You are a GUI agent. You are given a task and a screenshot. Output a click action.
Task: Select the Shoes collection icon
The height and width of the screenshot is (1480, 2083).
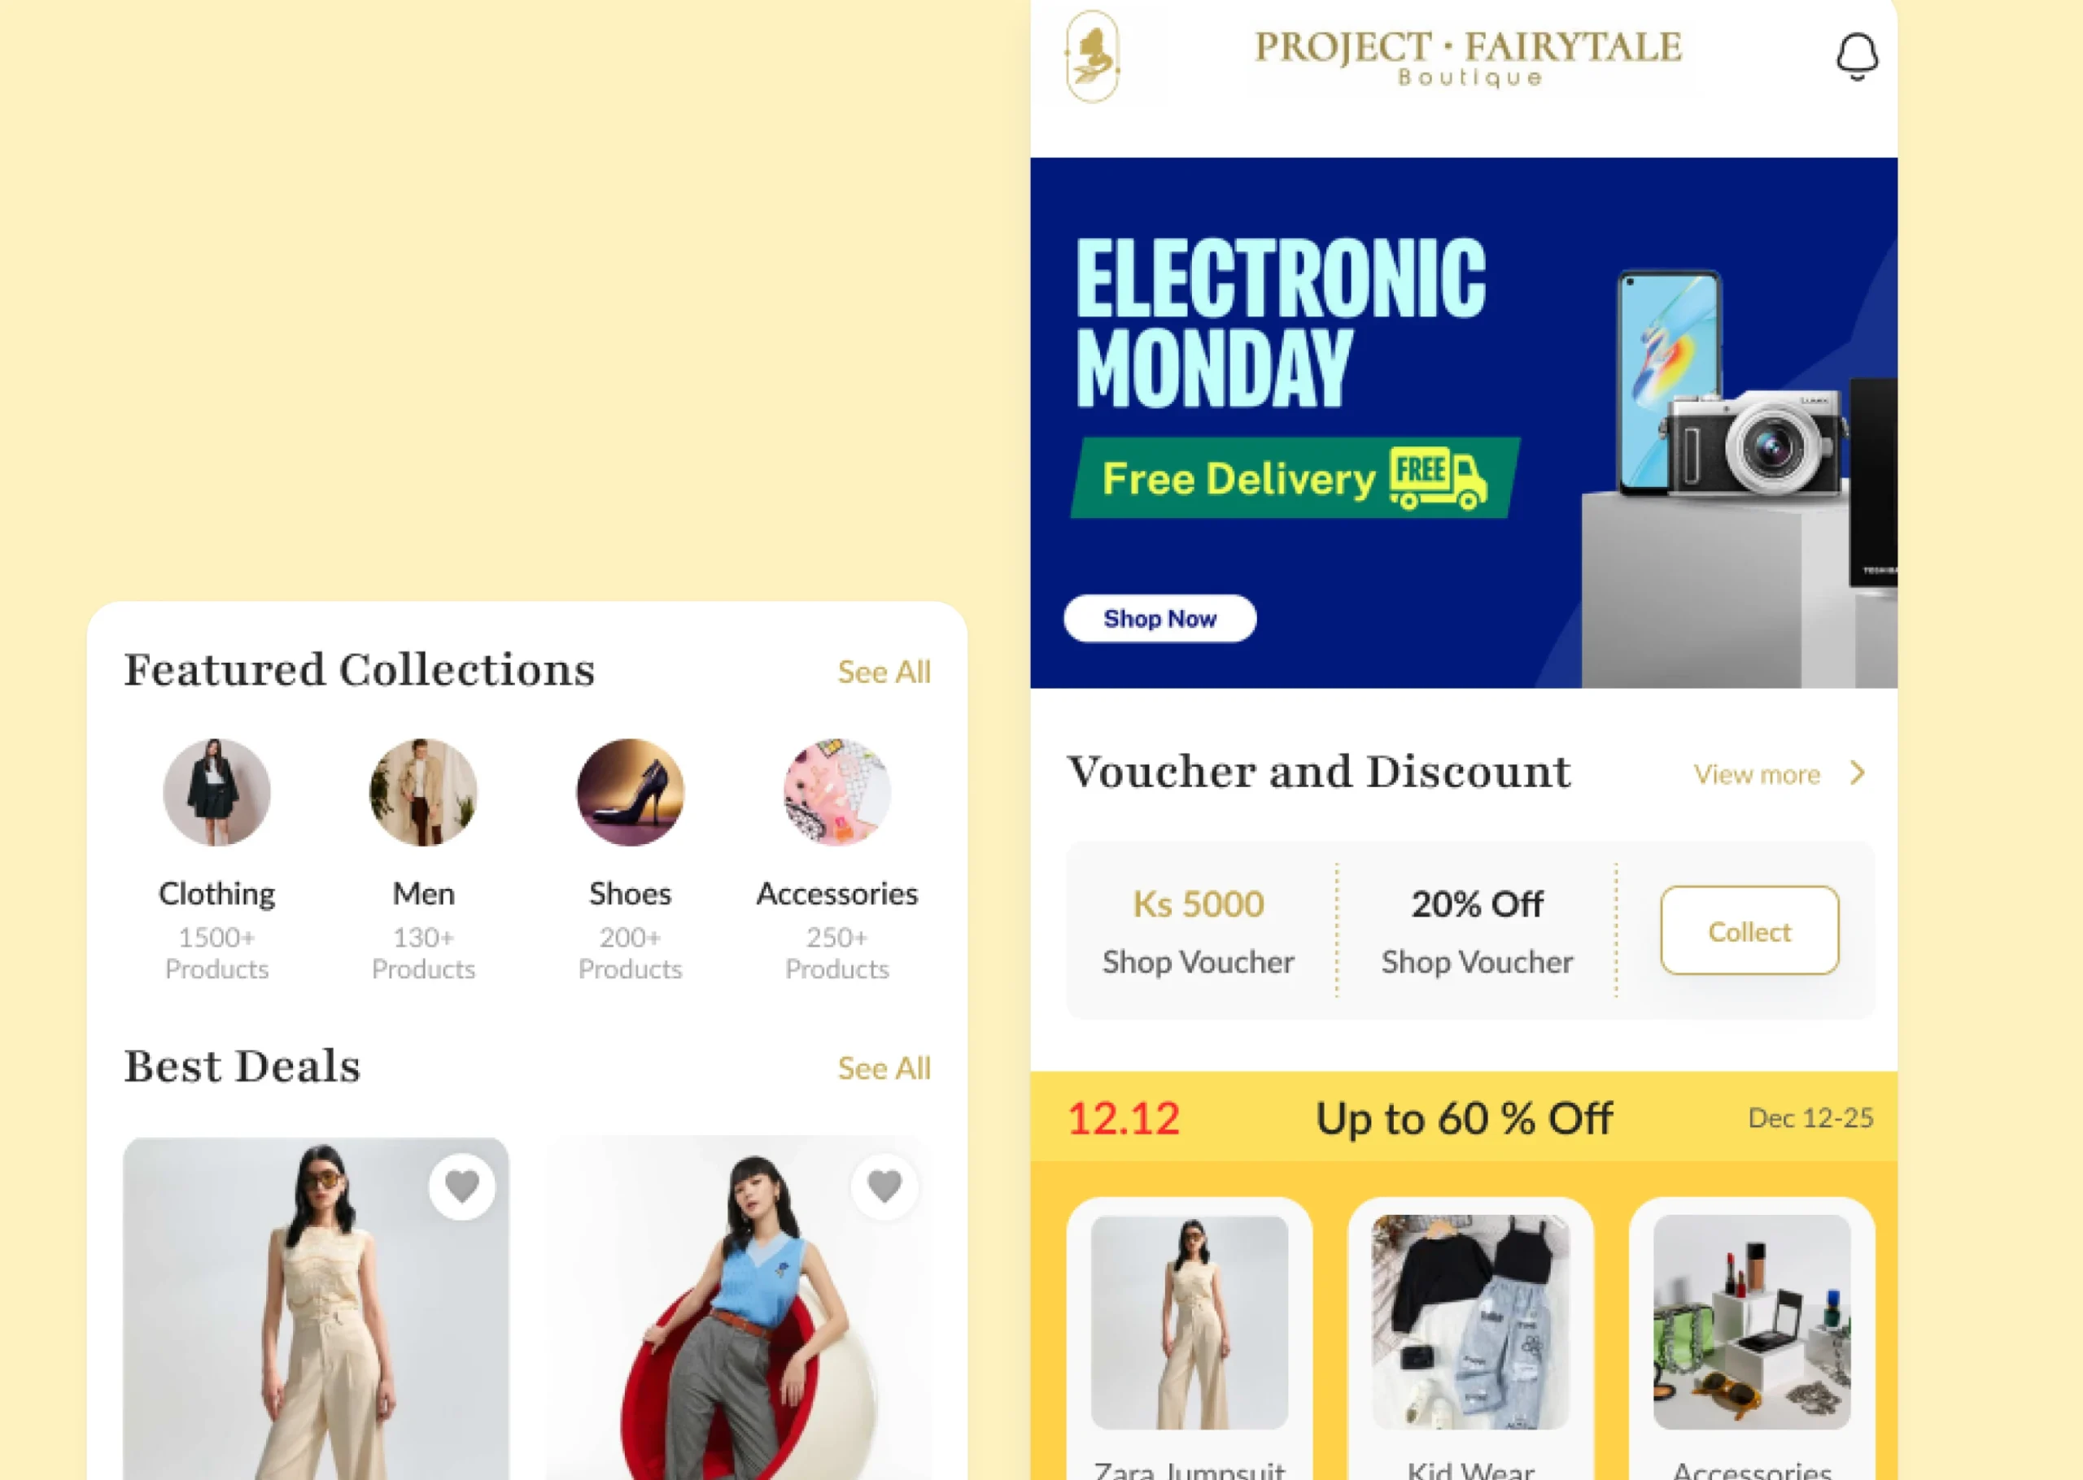[x=631, y=792]
